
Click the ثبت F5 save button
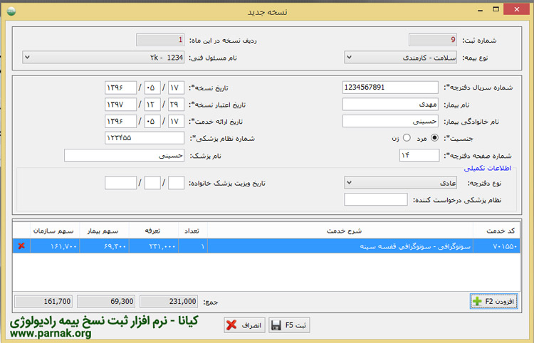[x=289, y=326]
